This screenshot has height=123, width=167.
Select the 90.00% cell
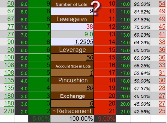141,4
